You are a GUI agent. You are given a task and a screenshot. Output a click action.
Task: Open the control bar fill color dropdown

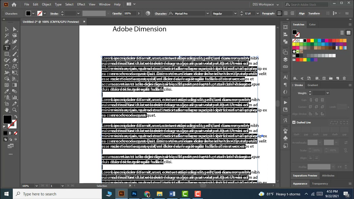click(33, 14)
